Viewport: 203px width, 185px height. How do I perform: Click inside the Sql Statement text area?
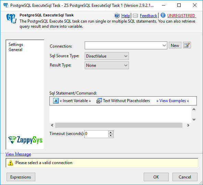(120, 114)
